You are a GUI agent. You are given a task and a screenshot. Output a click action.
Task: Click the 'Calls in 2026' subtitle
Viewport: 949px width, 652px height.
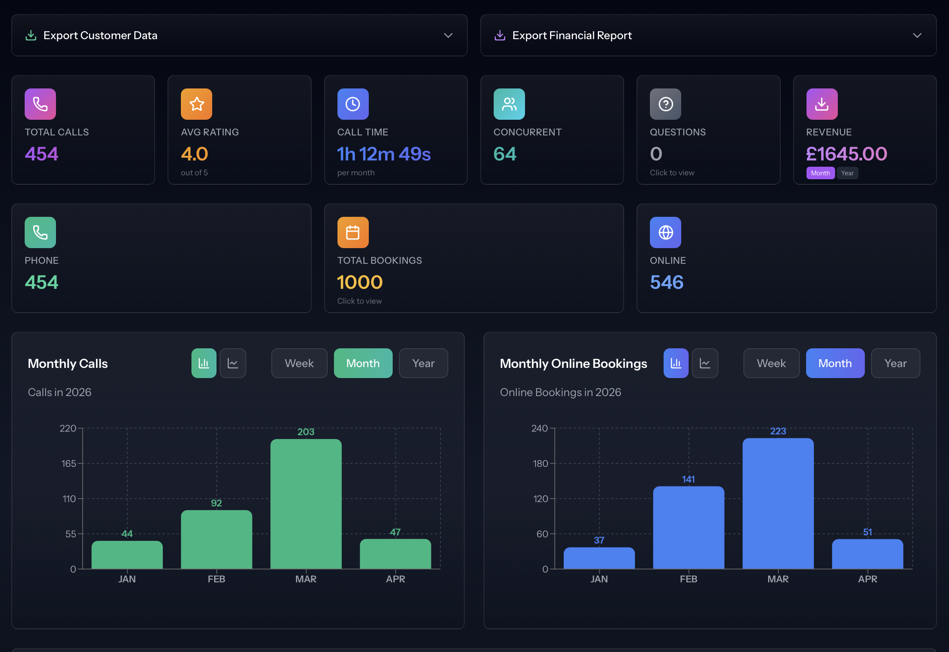click(60, 392)
